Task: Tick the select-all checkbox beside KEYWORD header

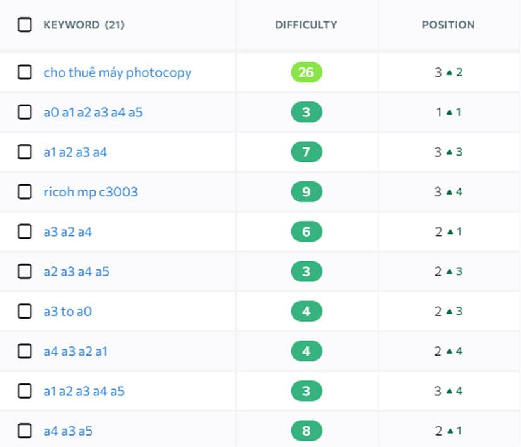Action: tap(25, 25)
